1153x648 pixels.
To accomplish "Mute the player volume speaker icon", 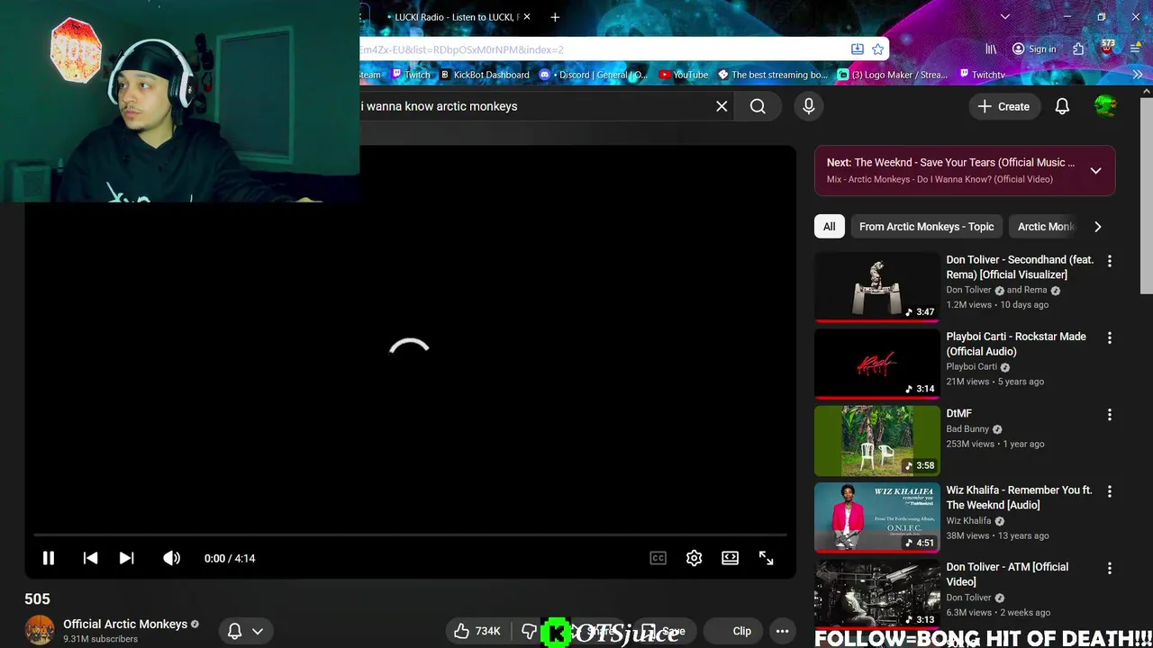I will tap(171, 558).
